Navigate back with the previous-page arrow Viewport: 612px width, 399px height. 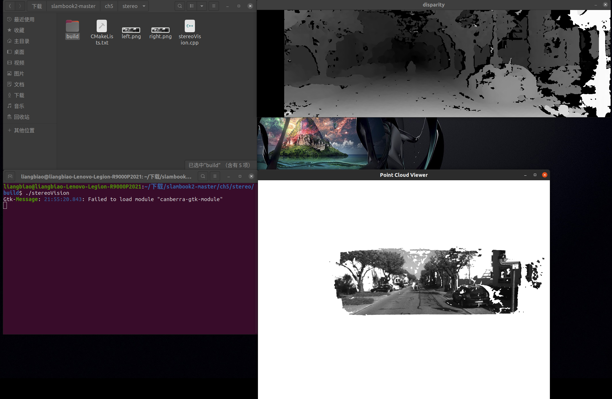pos(10,6)
